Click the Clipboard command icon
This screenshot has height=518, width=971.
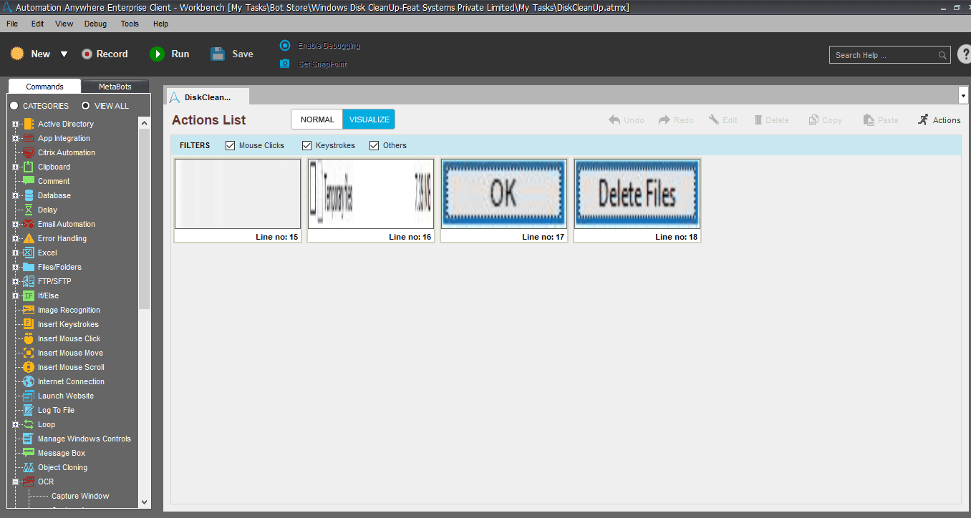point(29,167)
